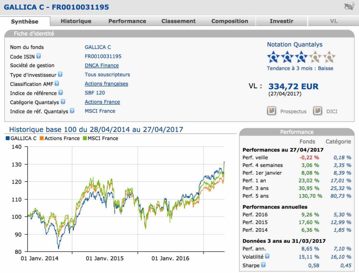
Task: Go to the Investir tab
Action: (x=282, y=21)
